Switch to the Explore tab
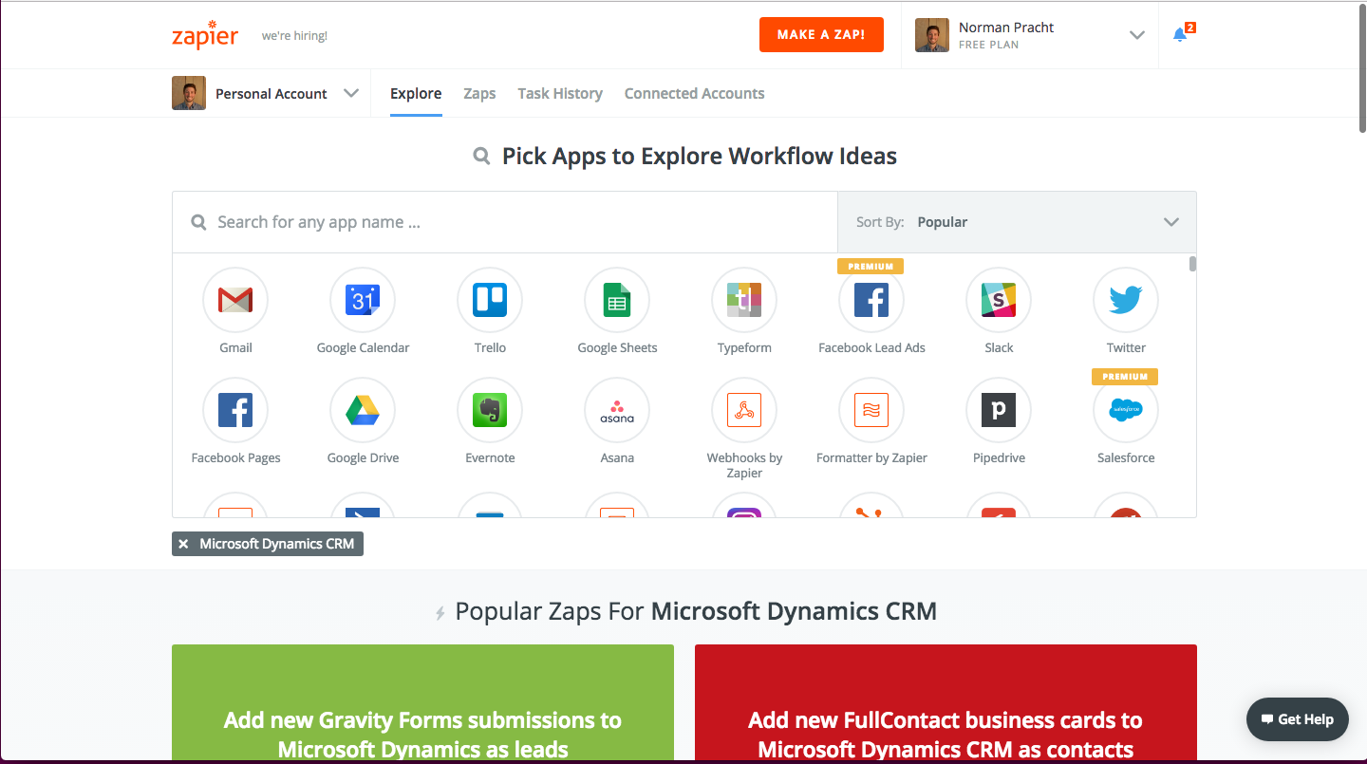1367x764 pixels. point(416,93)
